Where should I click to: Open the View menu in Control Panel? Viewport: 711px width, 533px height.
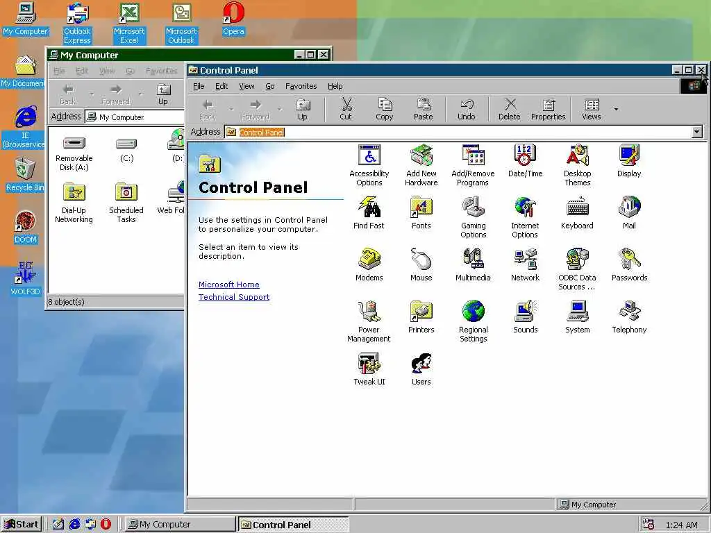coord(246,86)
